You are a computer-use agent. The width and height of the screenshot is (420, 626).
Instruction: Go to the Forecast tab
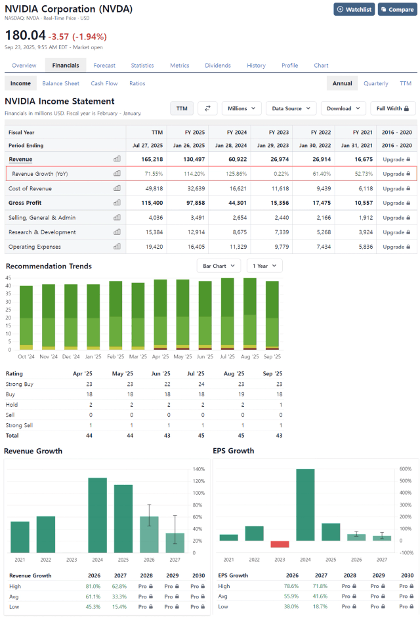104,66
